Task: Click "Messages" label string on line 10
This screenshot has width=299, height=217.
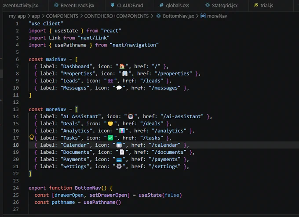Action: coord(75,88)
